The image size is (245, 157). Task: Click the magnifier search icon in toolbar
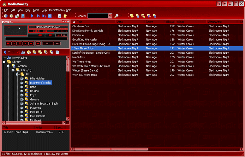click(117, 16)
